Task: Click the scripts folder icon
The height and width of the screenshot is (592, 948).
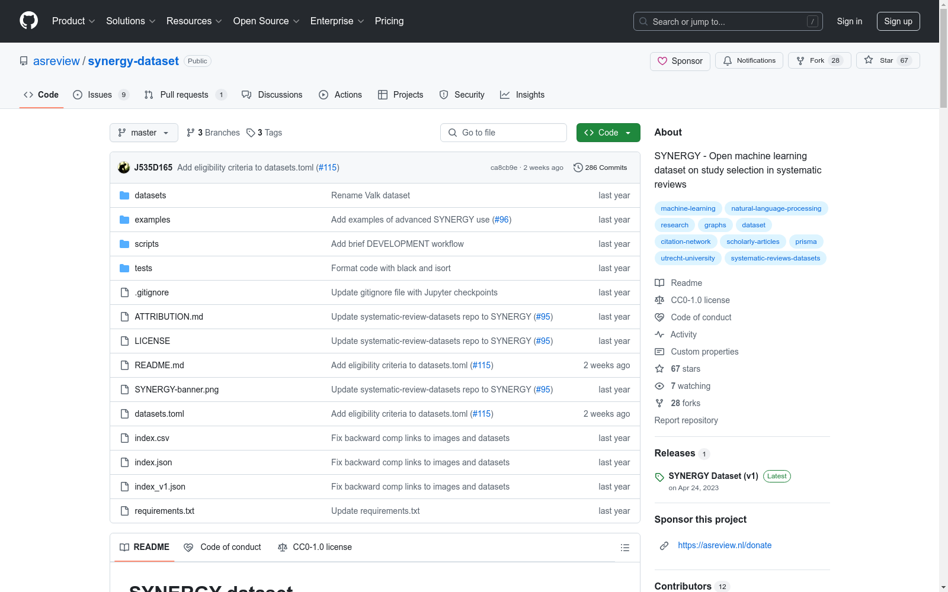Action: (x=124, y=244)
